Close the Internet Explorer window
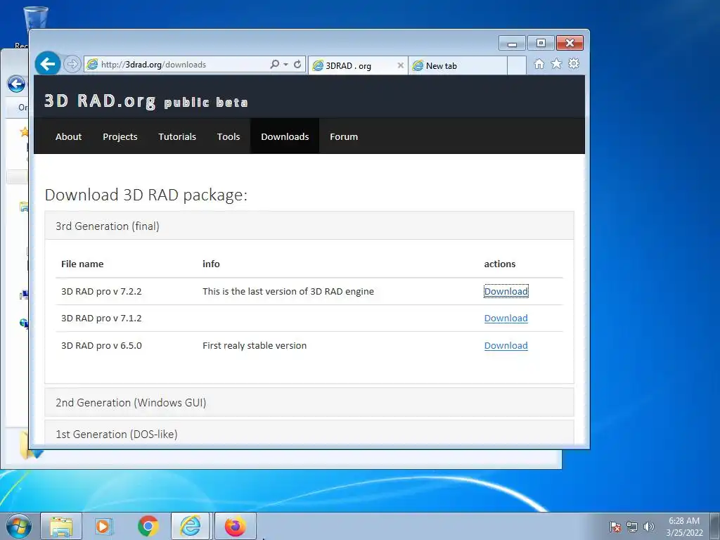This screenshot has height=540, width=720. click(x=570, y=43)
